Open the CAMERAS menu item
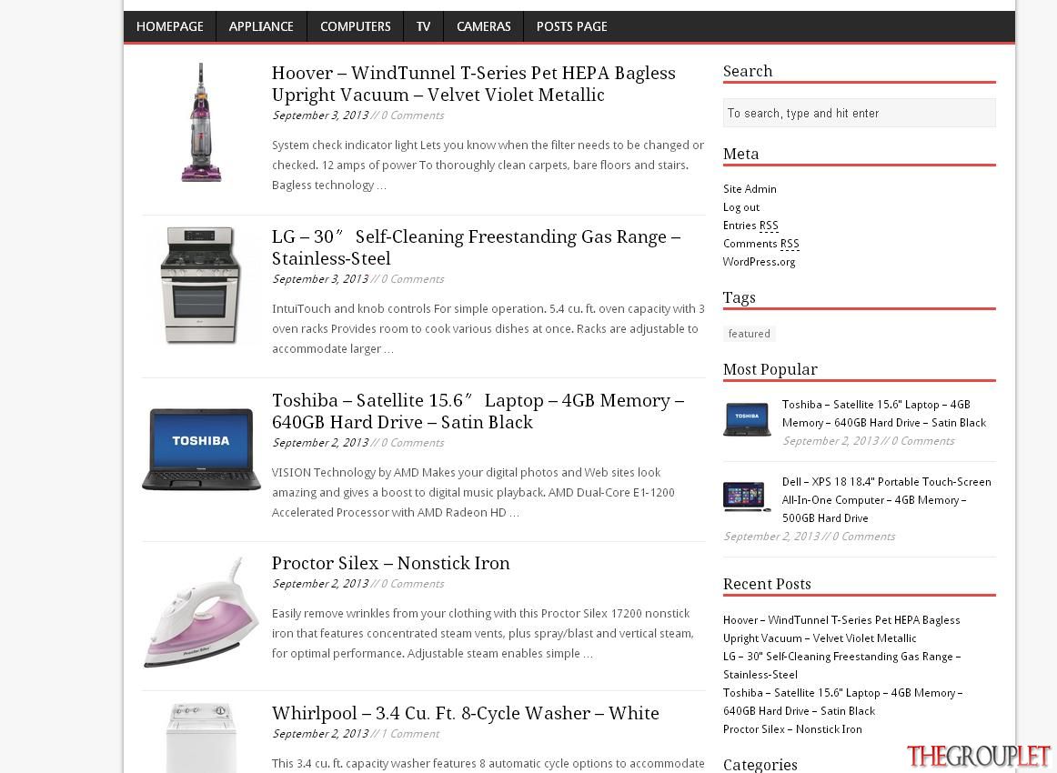This screenshot has width=1057, height=773. [x=483, y=26]
